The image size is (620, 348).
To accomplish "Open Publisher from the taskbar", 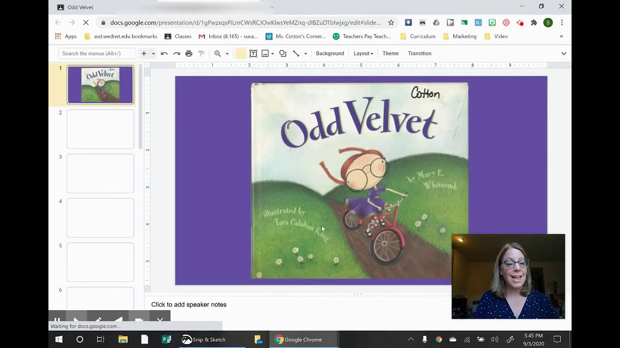I will click(166, 340).
